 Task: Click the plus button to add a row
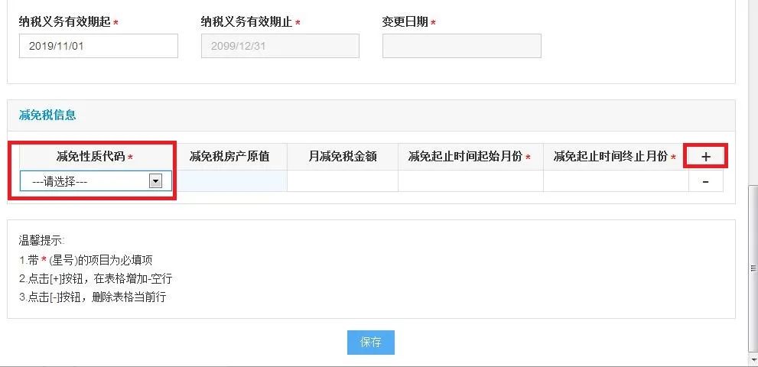click(705, 156)
